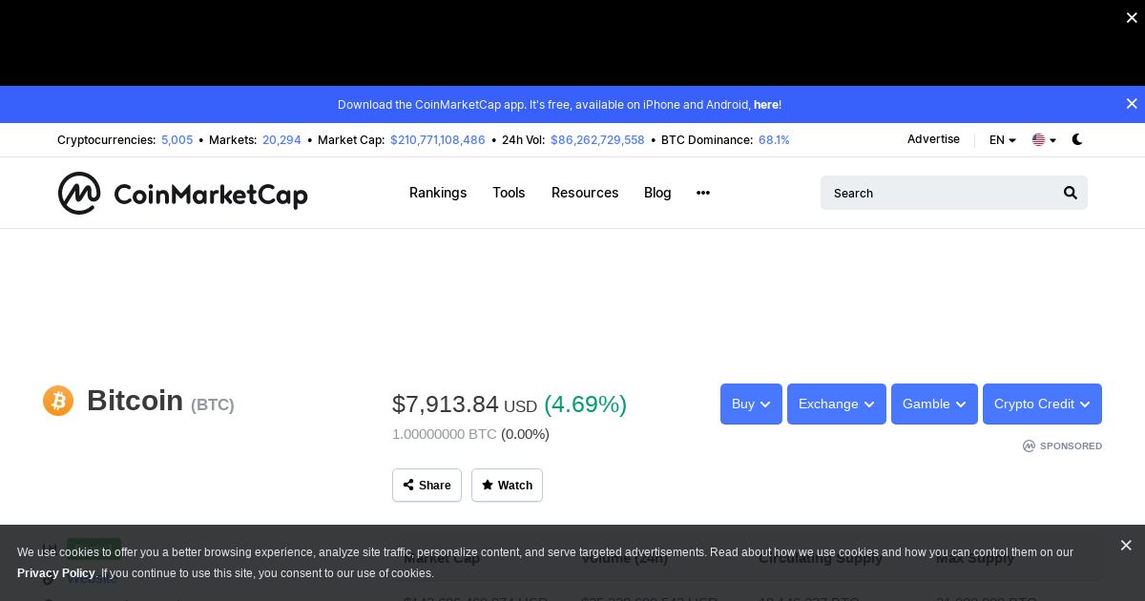
Task: Click the 1.00000000 BTC value
Action: (445, 434)
